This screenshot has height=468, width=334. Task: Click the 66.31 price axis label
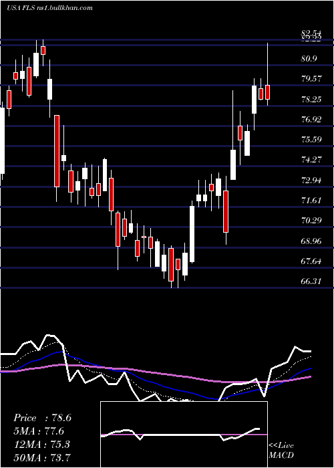click(x=311, y=281)
